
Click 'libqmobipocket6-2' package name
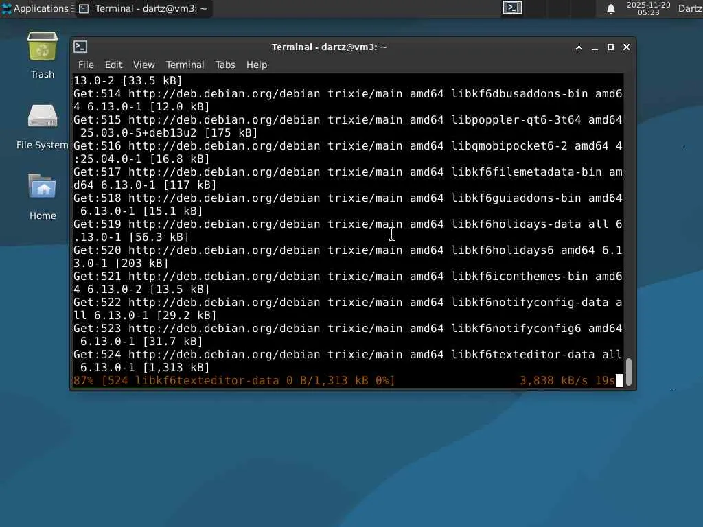tap(509, 145)
